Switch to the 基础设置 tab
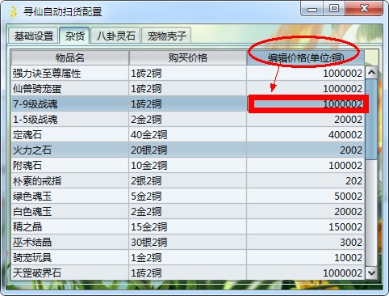389x296 pixels. [x=33, y=36]
